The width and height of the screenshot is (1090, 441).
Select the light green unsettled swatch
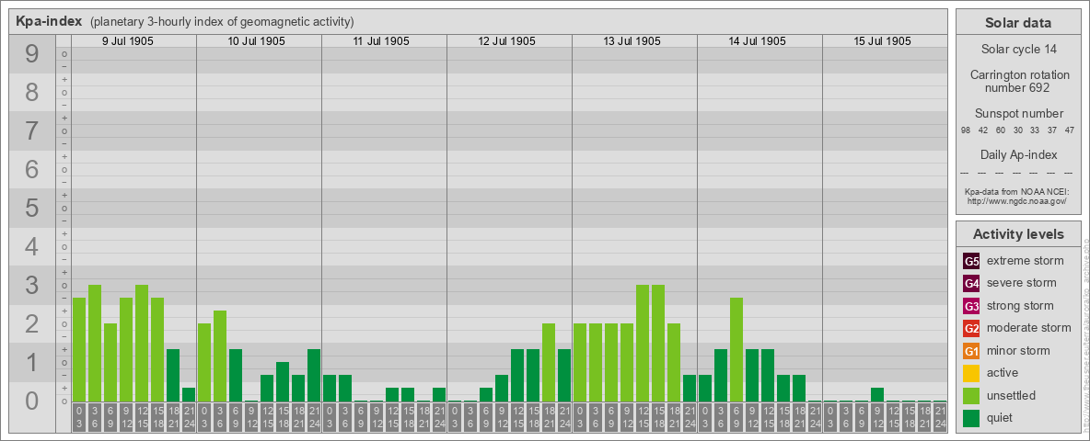click(971, 395)
